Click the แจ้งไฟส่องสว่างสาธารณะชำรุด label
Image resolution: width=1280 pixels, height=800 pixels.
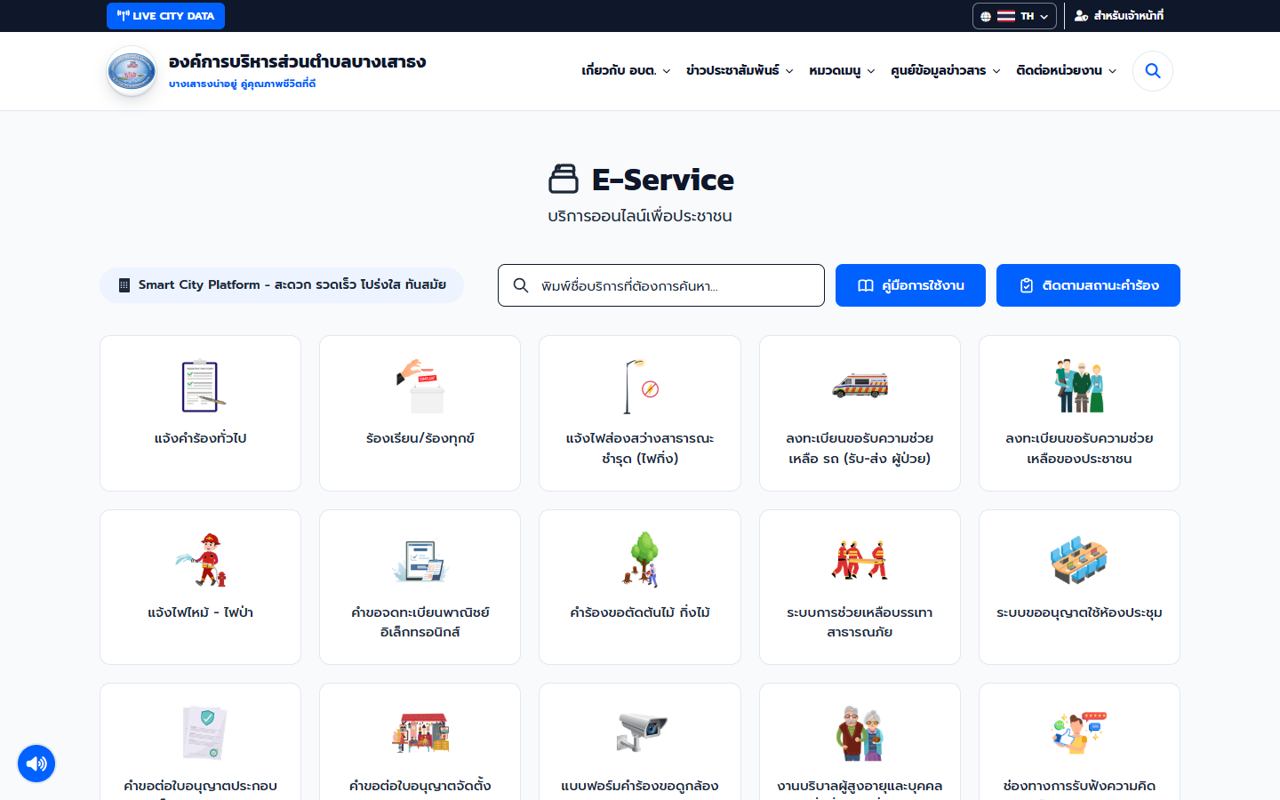[x=640, y=448]
